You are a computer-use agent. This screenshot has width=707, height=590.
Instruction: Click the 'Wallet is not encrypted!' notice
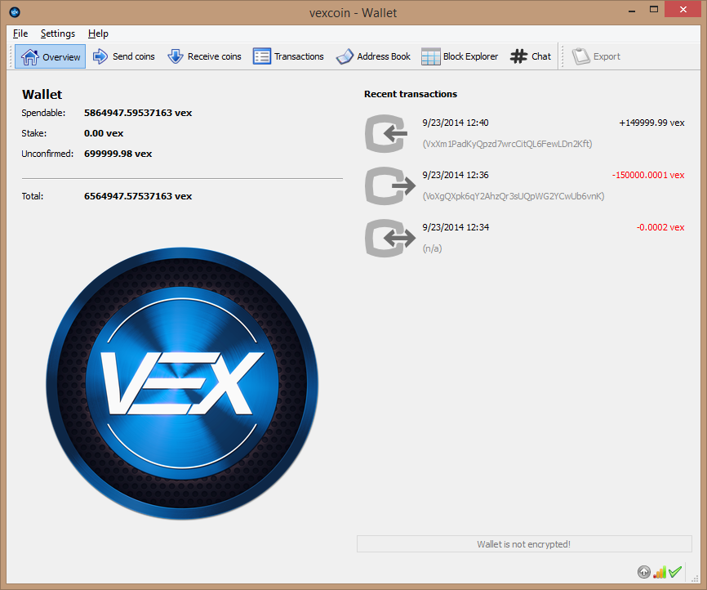[x=524, y=544]
